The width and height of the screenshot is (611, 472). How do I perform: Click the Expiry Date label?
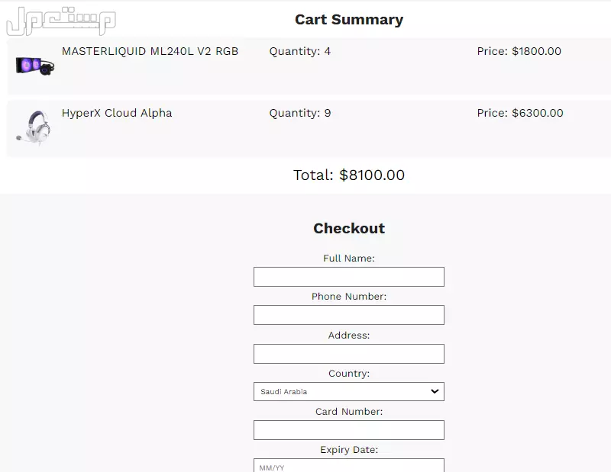pos(348,450)
